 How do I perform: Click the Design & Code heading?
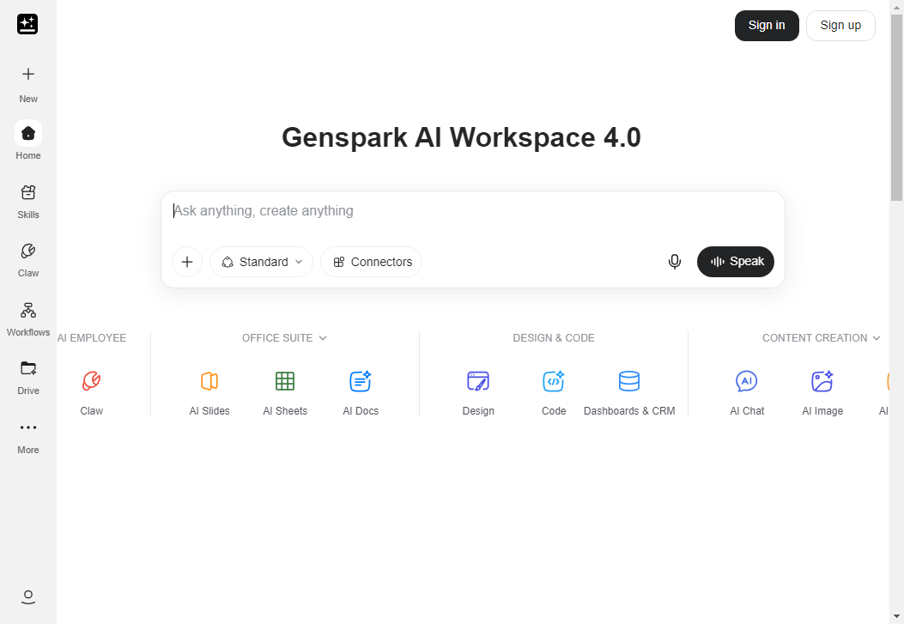tap(554, 338)
